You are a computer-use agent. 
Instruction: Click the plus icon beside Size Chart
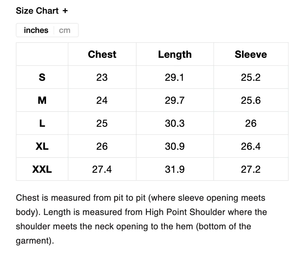65,11
